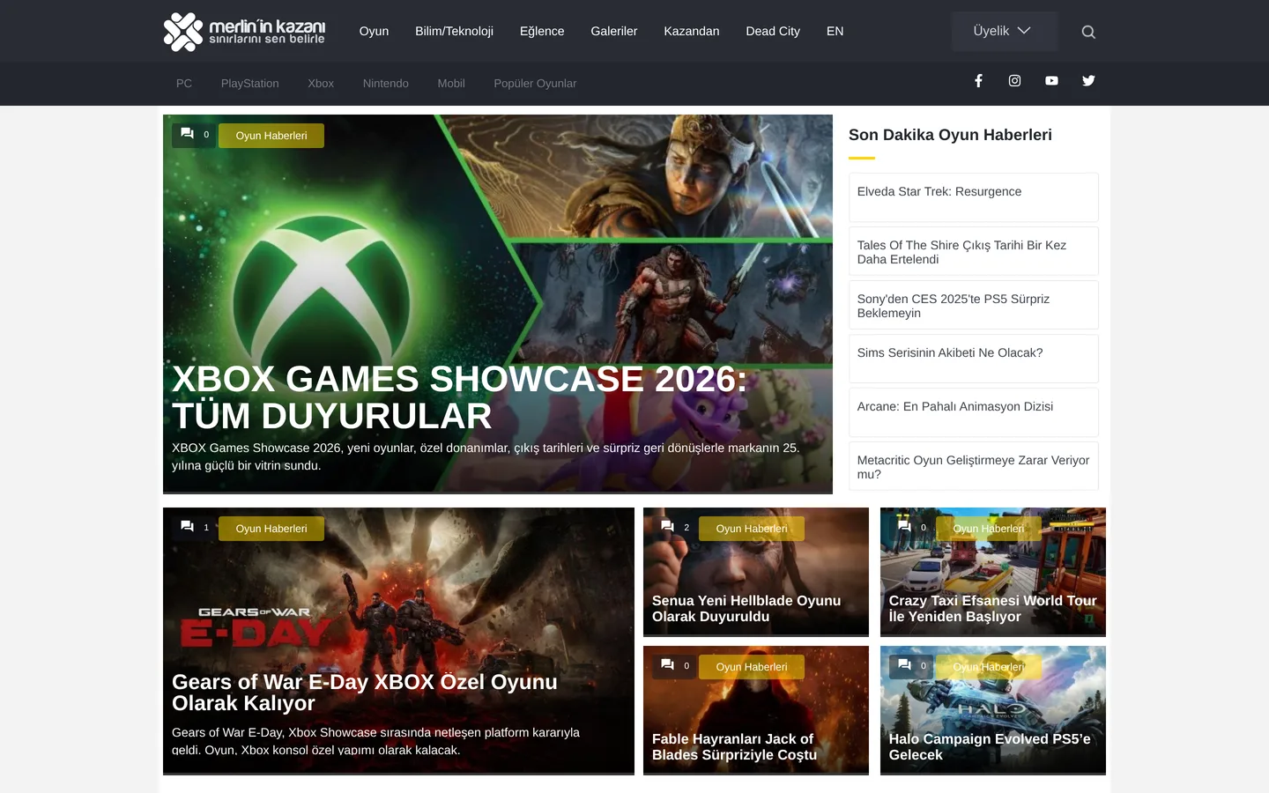Click comment icon on Halo Campaign card
Image resolution: width=1269 pixels, height=793 pixels.
coord(904,665)
